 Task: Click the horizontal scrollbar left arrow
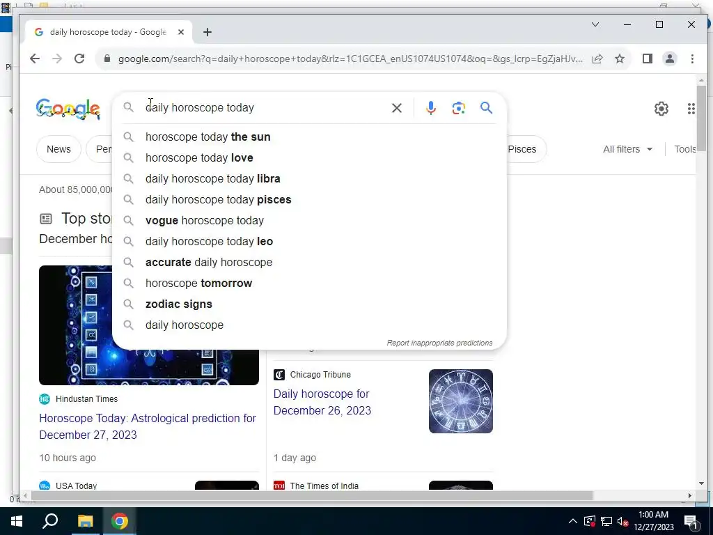[25, 495]
